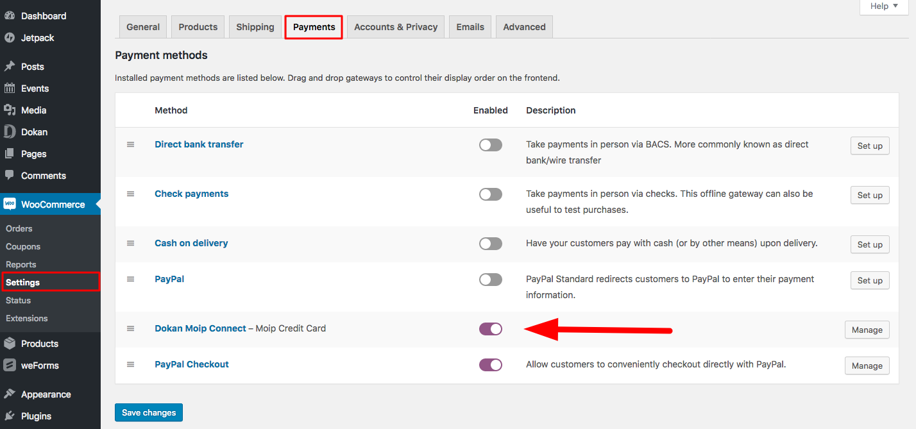Click the Posts pushpin icon
This screenshot has width=916, height=429.
point(10,67)
